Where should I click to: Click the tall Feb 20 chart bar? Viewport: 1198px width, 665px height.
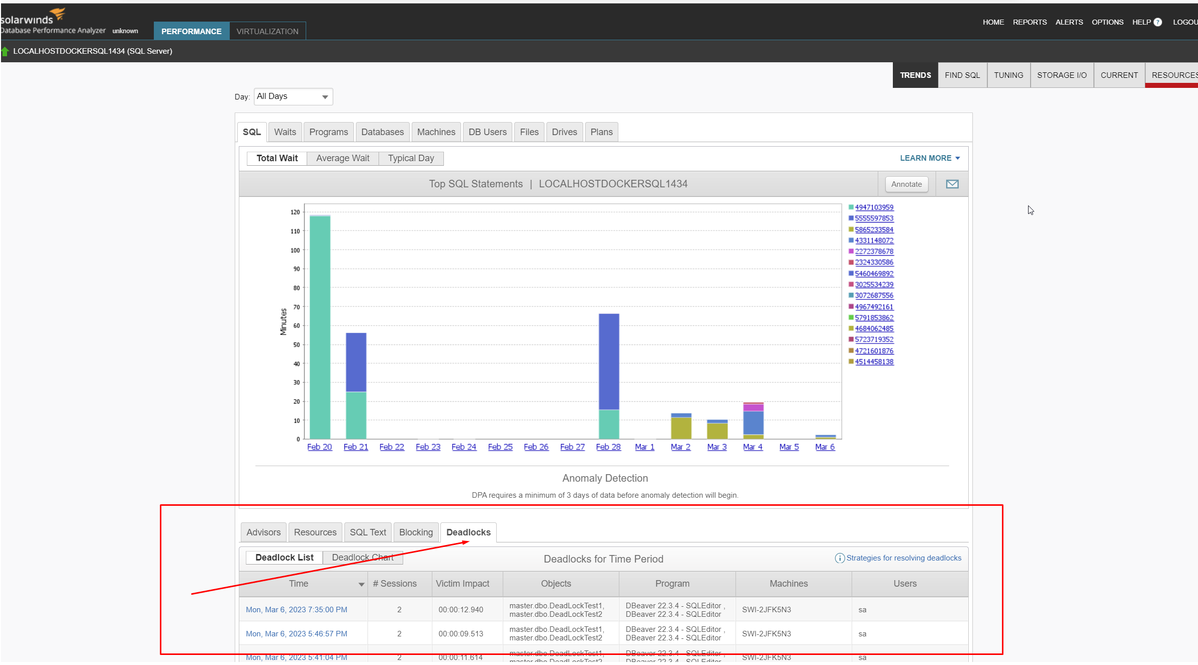[x=320, y=326]
